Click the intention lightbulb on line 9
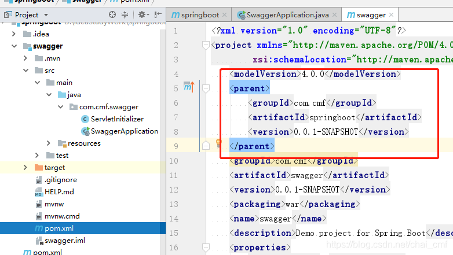Screen dimensions: 453x255 pos(218,142)
